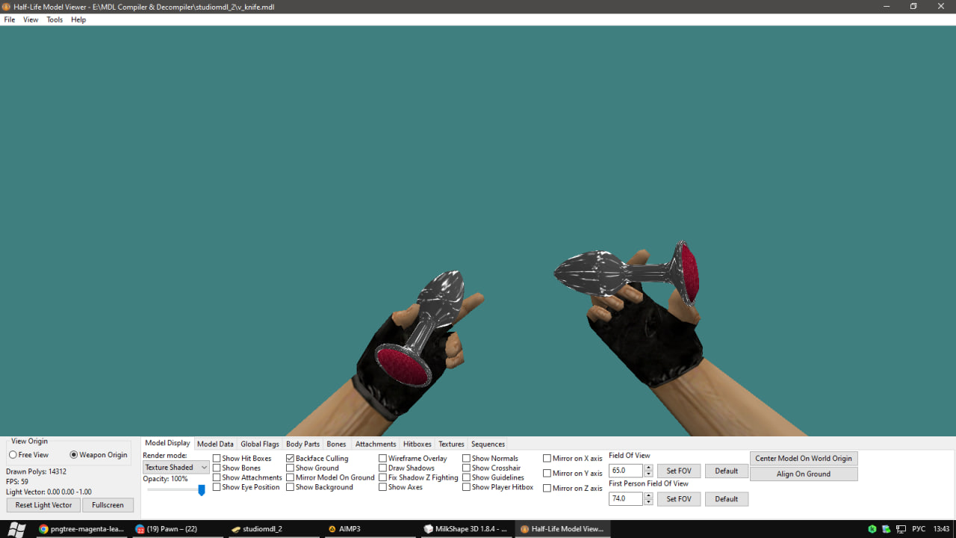The image size is (956, 538).
Task: Switch to the Textures tab
Action: 451,444
